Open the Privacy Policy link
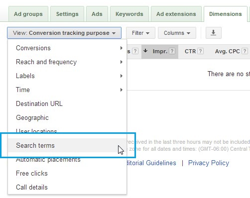This screenshot has width=250, height=198. [x=209, y=163]
